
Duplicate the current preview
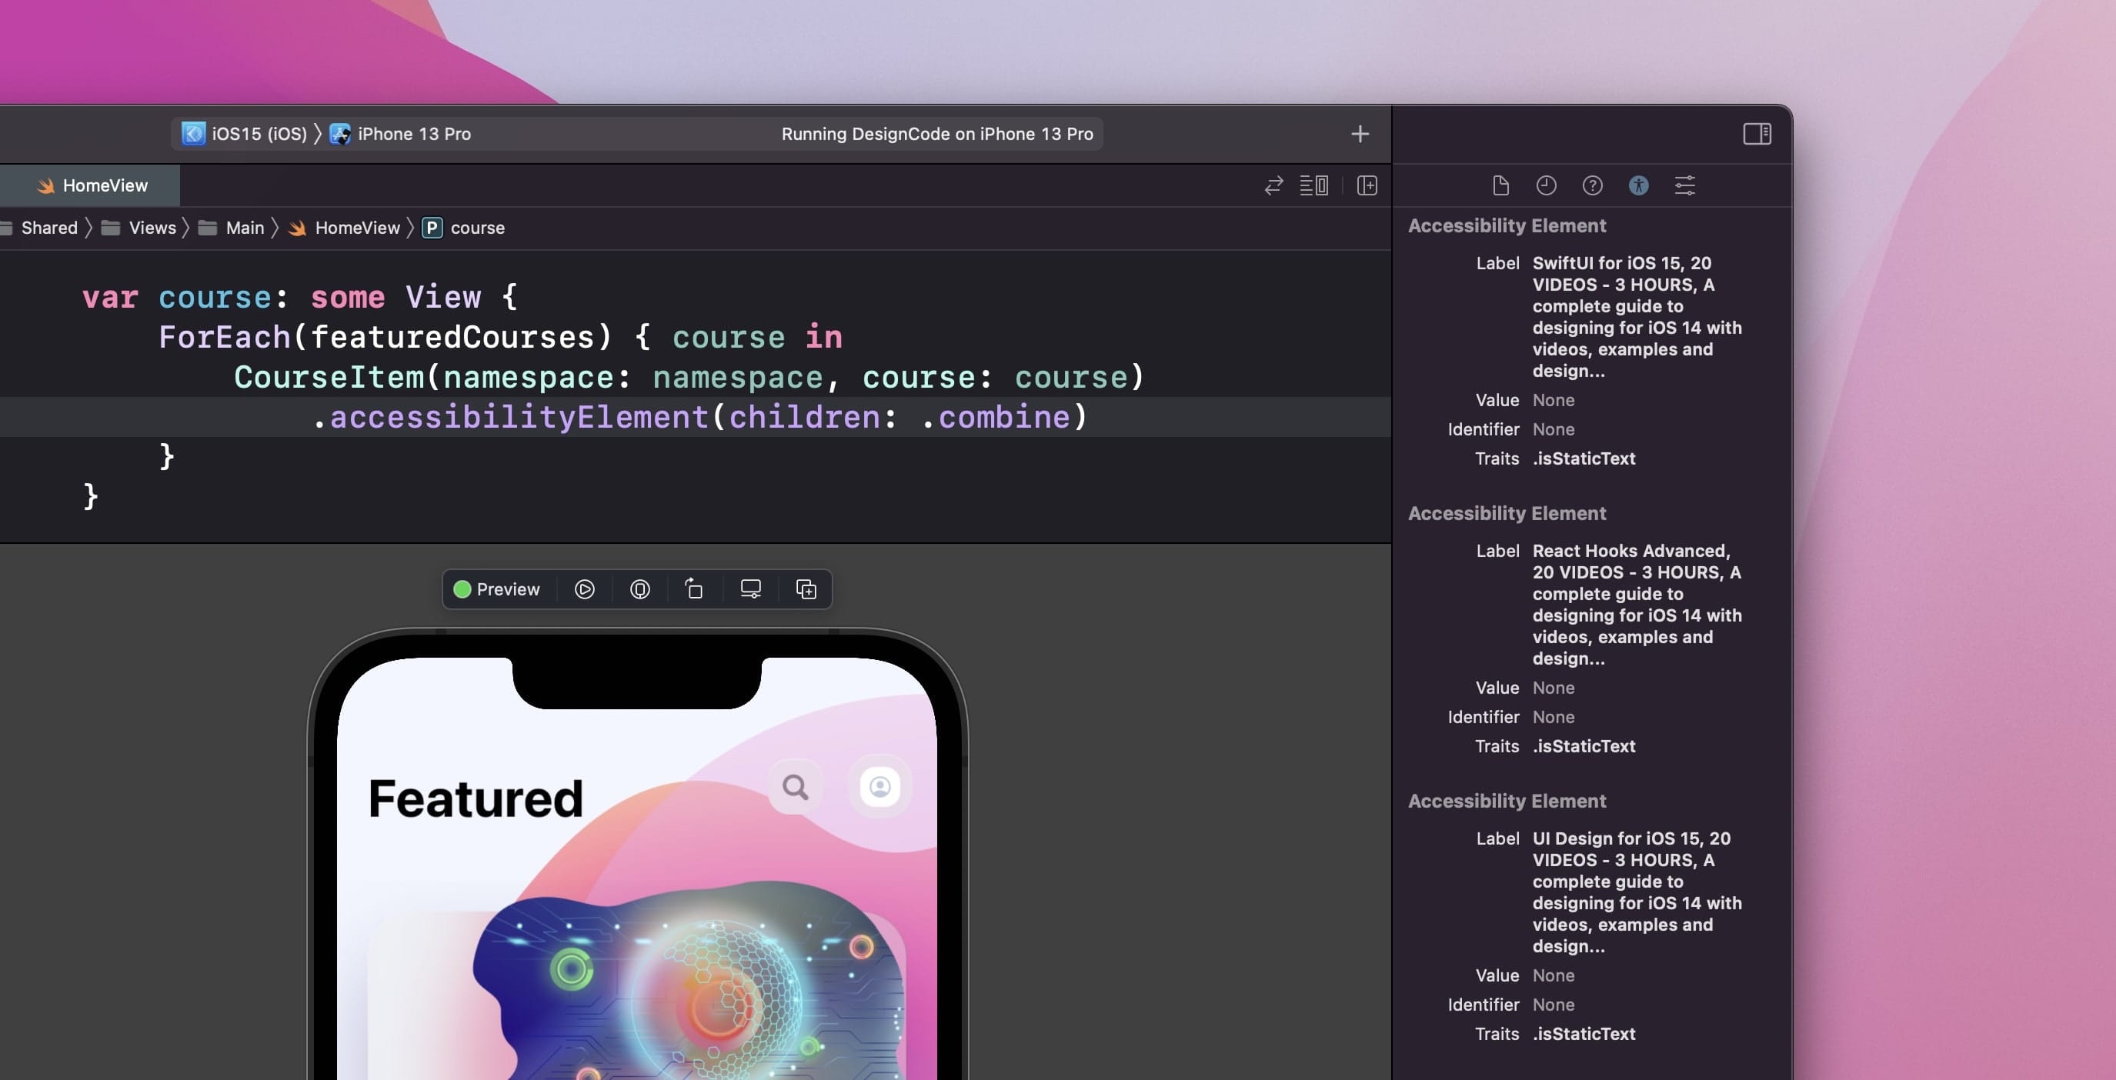(x=806, y=590)
